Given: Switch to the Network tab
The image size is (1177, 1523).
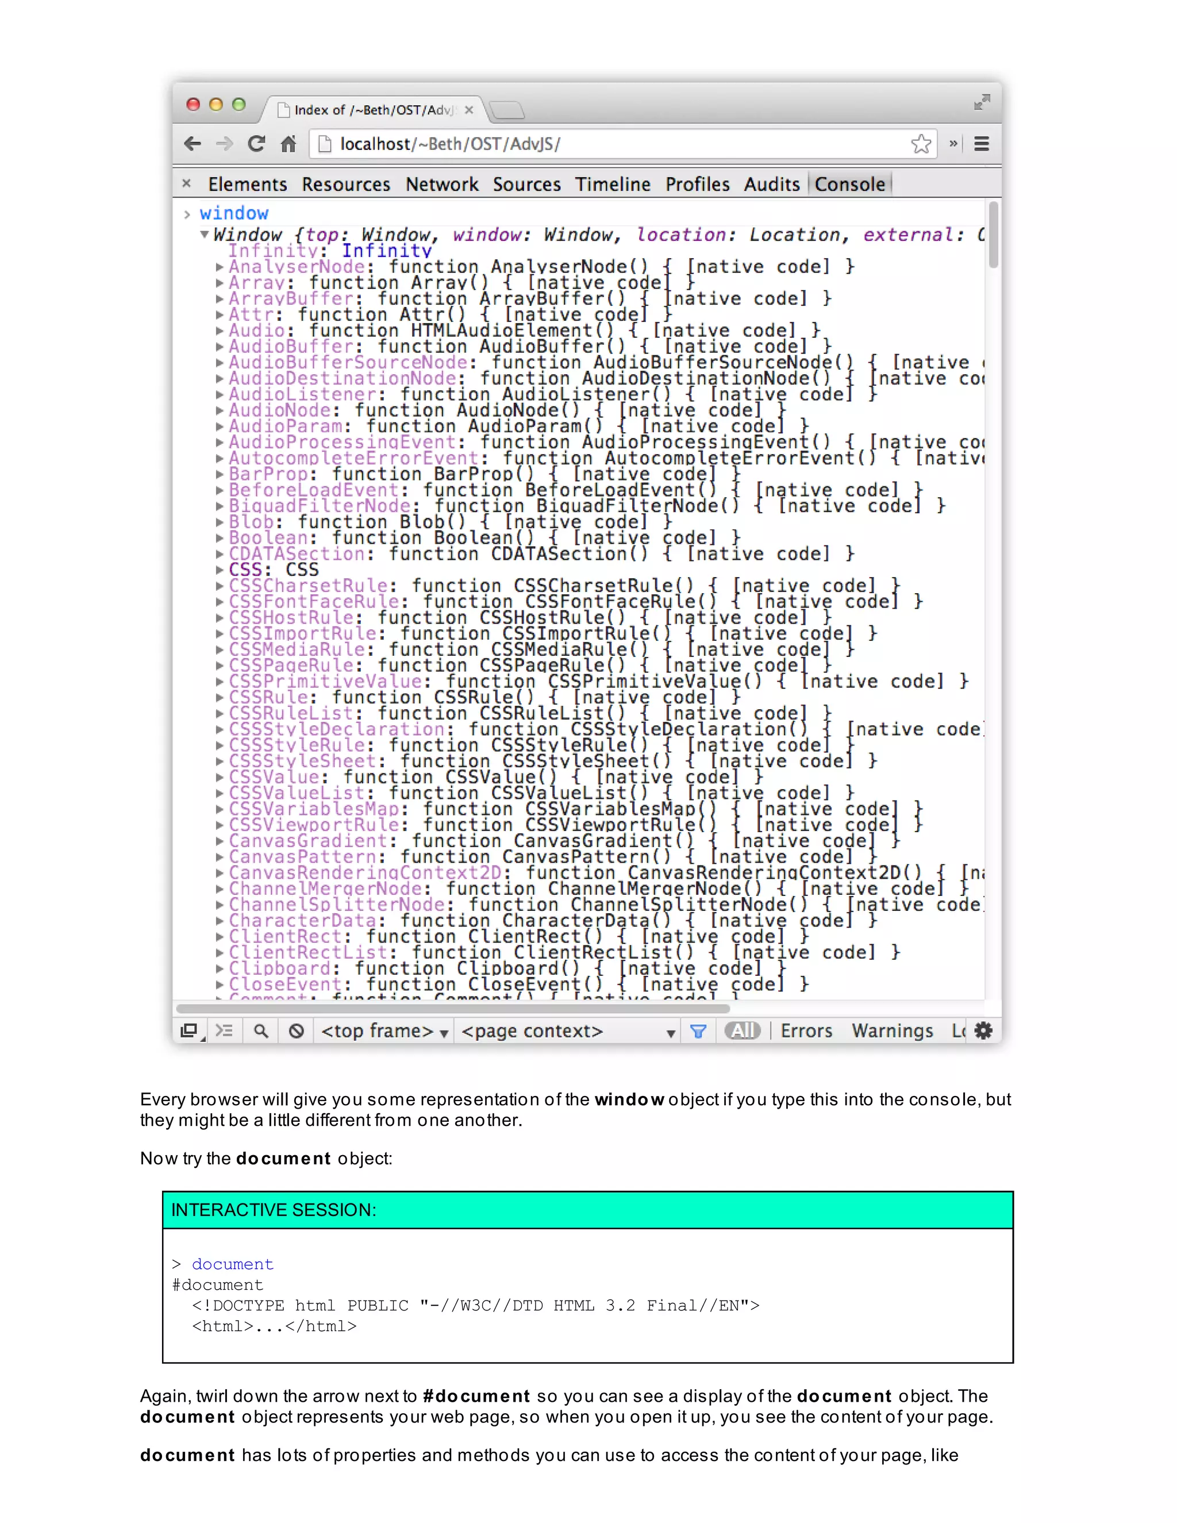Looking at the screenshot, I should pos(442,184).
